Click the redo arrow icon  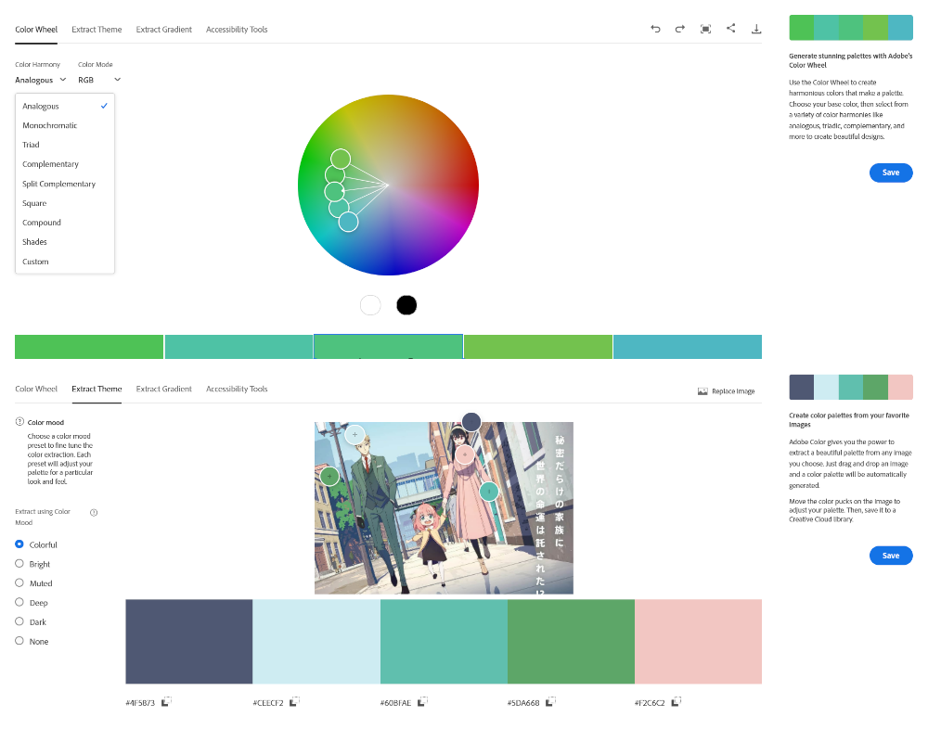[x=680, y=29]
